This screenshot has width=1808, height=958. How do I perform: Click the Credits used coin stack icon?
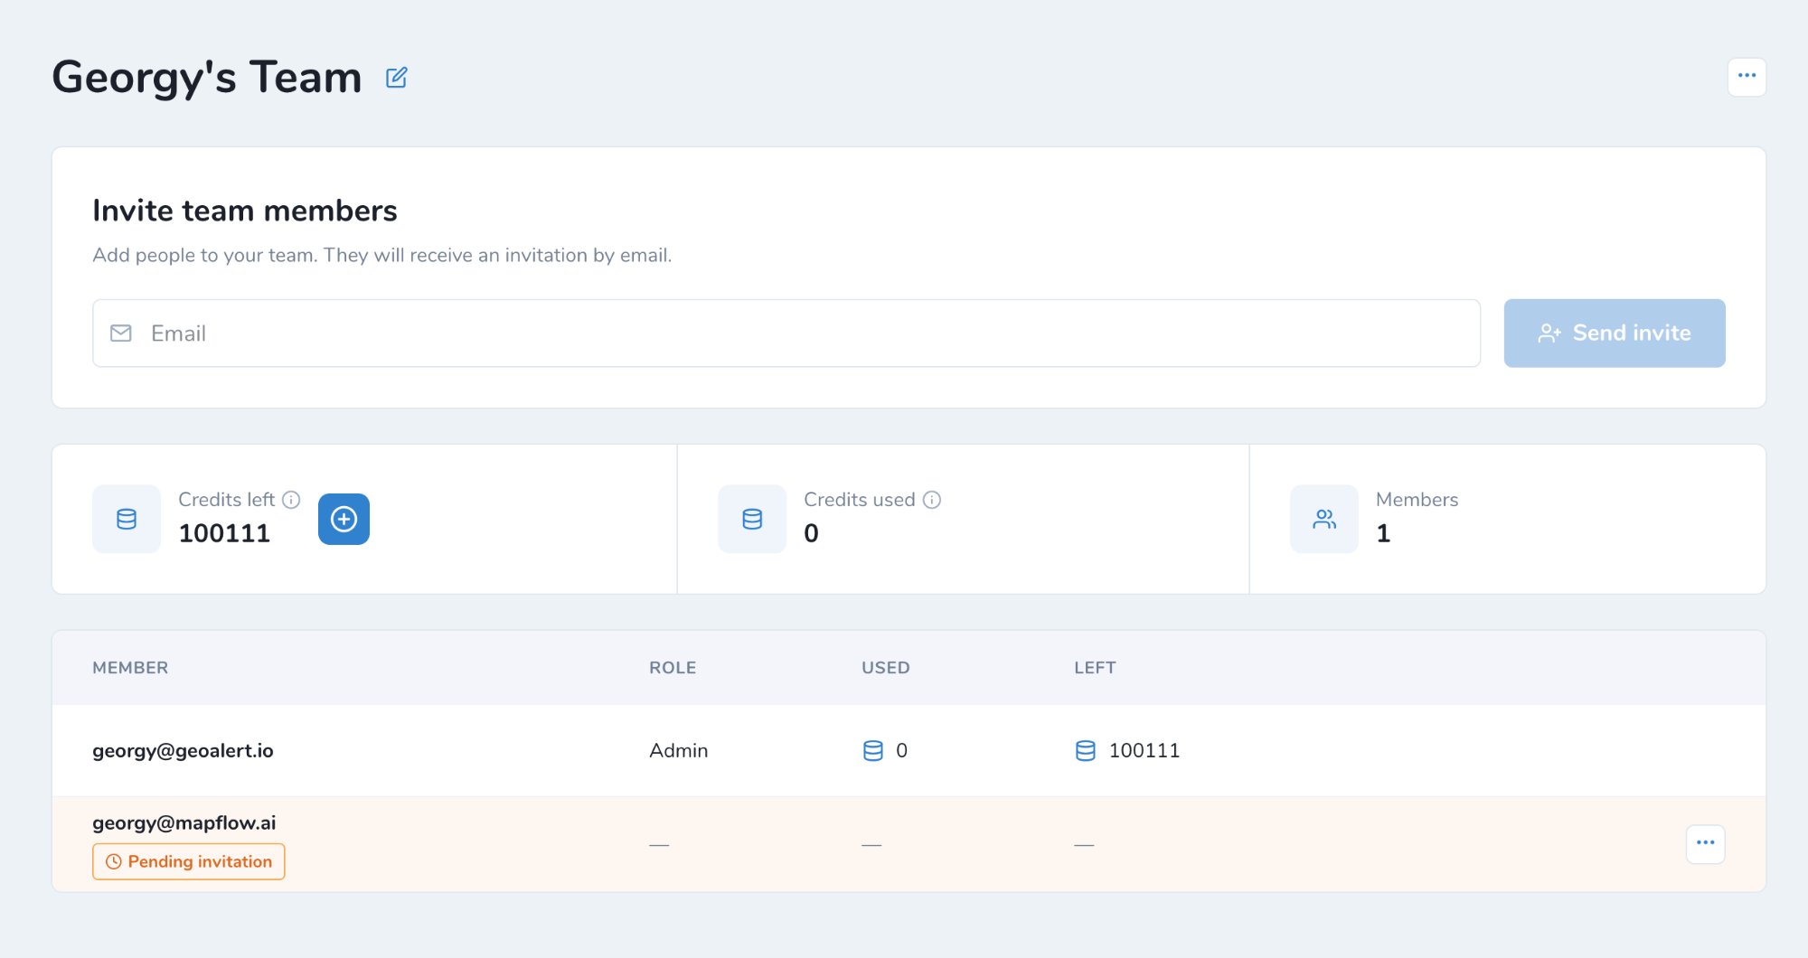click(x=752, y=519)
